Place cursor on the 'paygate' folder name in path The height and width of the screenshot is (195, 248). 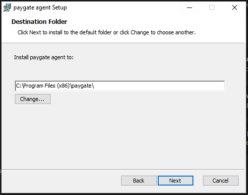tap(81, 86)
